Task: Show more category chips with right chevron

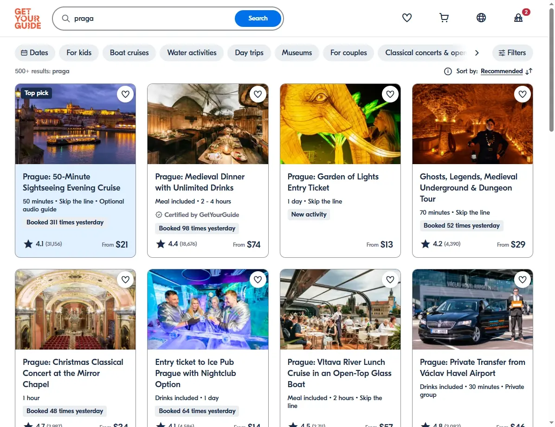Action: 477,53
